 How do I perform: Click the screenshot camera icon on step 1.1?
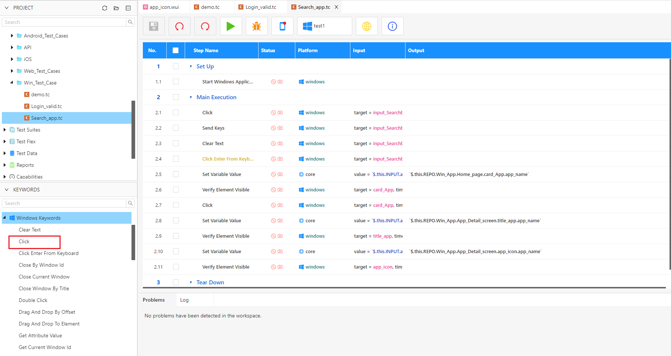[280, 82]
